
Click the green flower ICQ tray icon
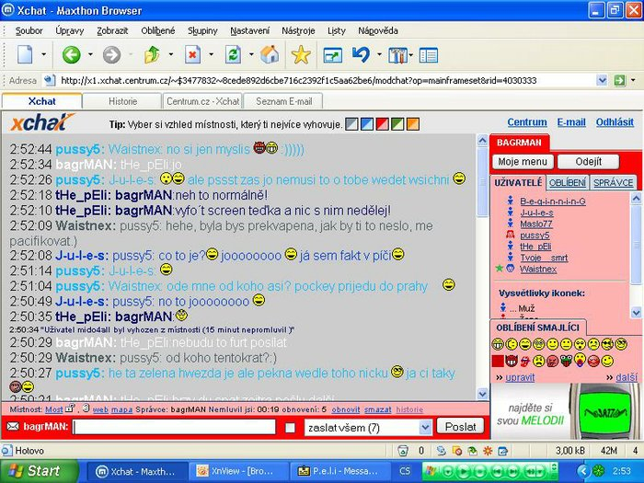(x=598, y=471)
